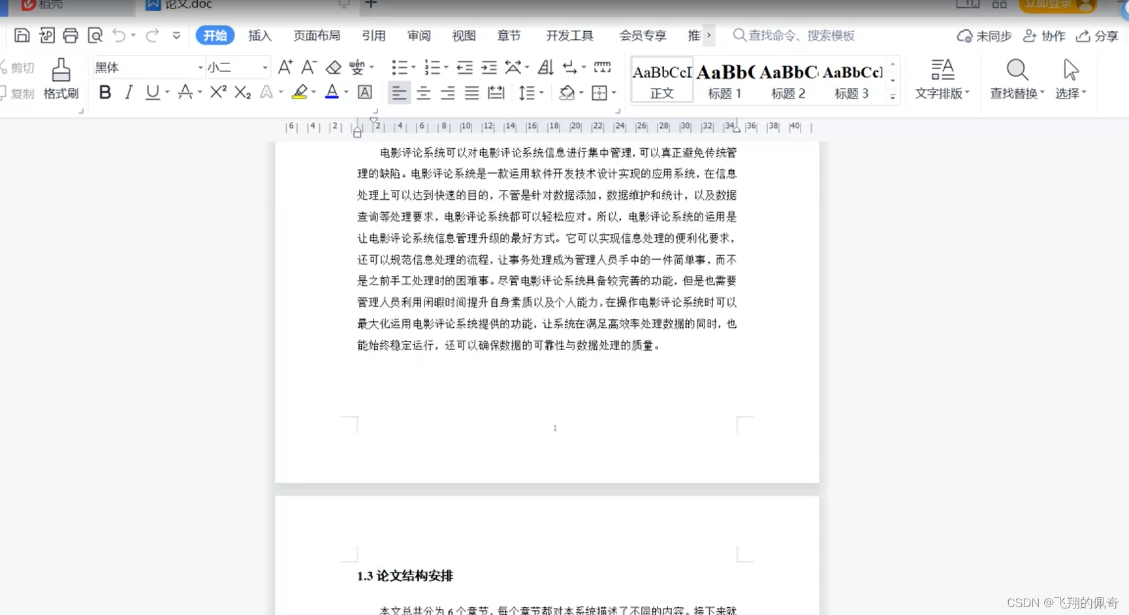1129x615 pixels.
Task: Expand numbered list options arrow
Action: 446,67
